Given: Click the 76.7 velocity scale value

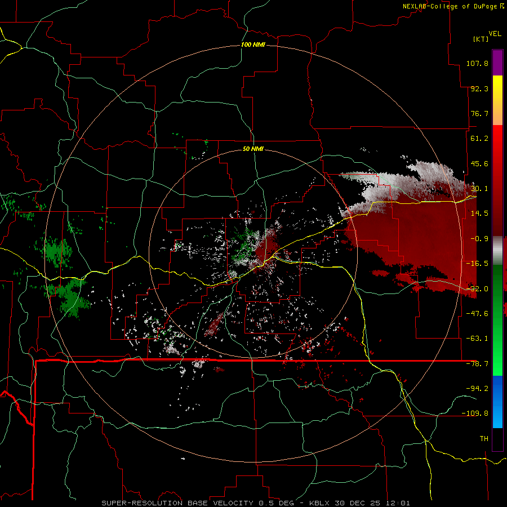Looking at the screenshot, I should coord(479,113).
